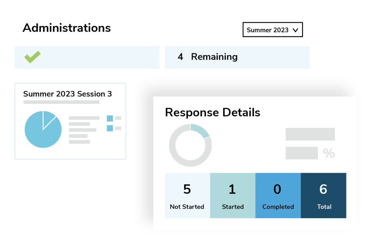373x242 pixels.
Task: Click the Not Started count tile
Action: [x=187, y=196]
